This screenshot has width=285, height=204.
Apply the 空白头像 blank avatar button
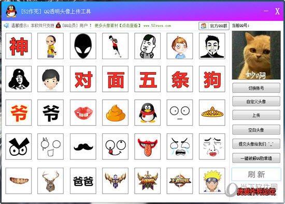point(256,130)
